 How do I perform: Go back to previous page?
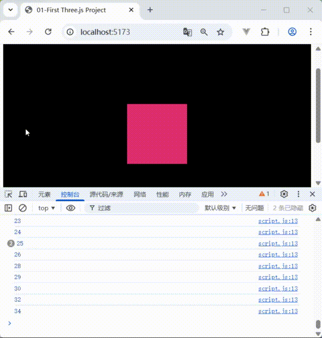11,32
